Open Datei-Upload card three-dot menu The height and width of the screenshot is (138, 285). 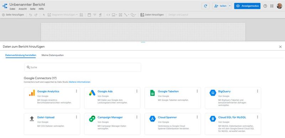click(77, 117)
